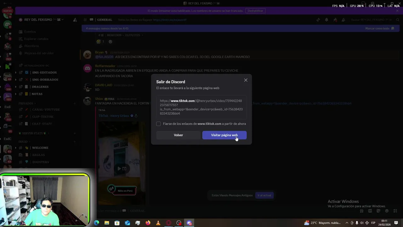Switch to IMAGENES channel
The width and height of the screenshot is (403, 227).
pyautogui.click(x=48, y=87)
